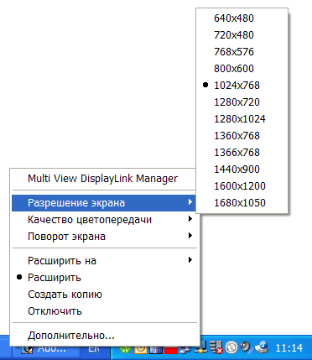Open the circular sync arrows tray icon
This screenshot has width=312, height=360.
[231, 347]
